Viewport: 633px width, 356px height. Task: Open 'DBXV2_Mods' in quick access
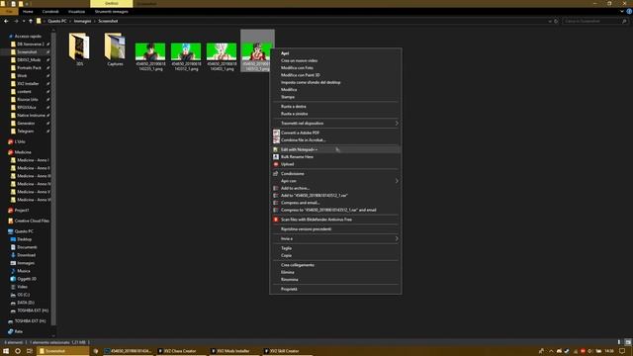[x=29, y=59]
